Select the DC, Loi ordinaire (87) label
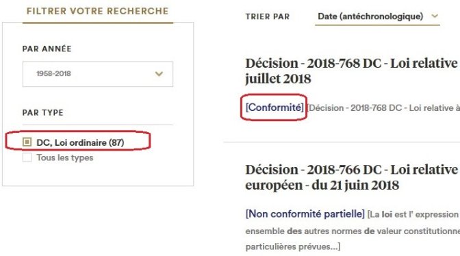This screenshot has width=460, height=256. tap(80, 142)
